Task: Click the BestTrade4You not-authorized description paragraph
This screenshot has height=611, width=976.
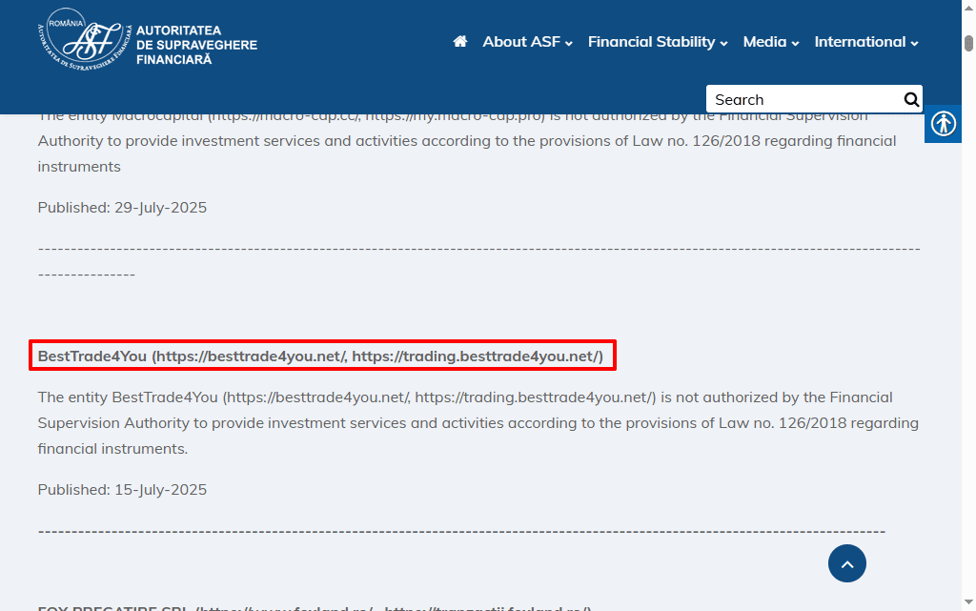Action: point(478,422)
